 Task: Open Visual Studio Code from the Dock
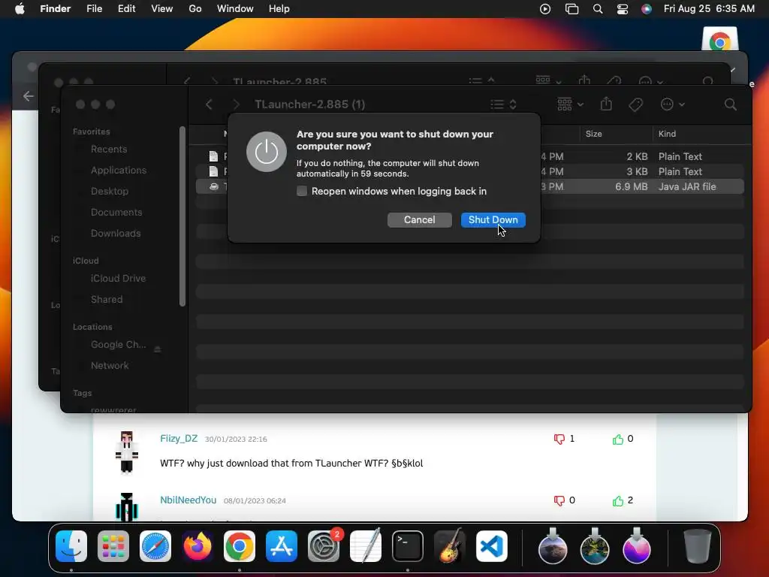pyautogui.click(x=491, y=546)
